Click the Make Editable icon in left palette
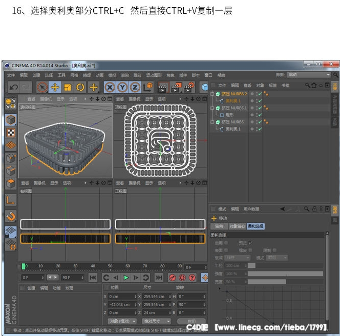 [x=11, y=103]
